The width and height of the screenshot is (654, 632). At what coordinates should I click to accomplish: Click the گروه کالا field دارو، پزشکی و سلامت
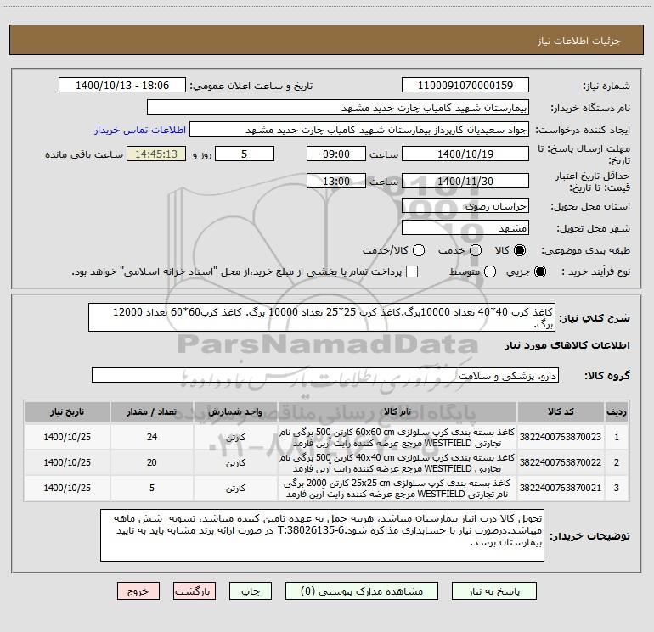325,375
